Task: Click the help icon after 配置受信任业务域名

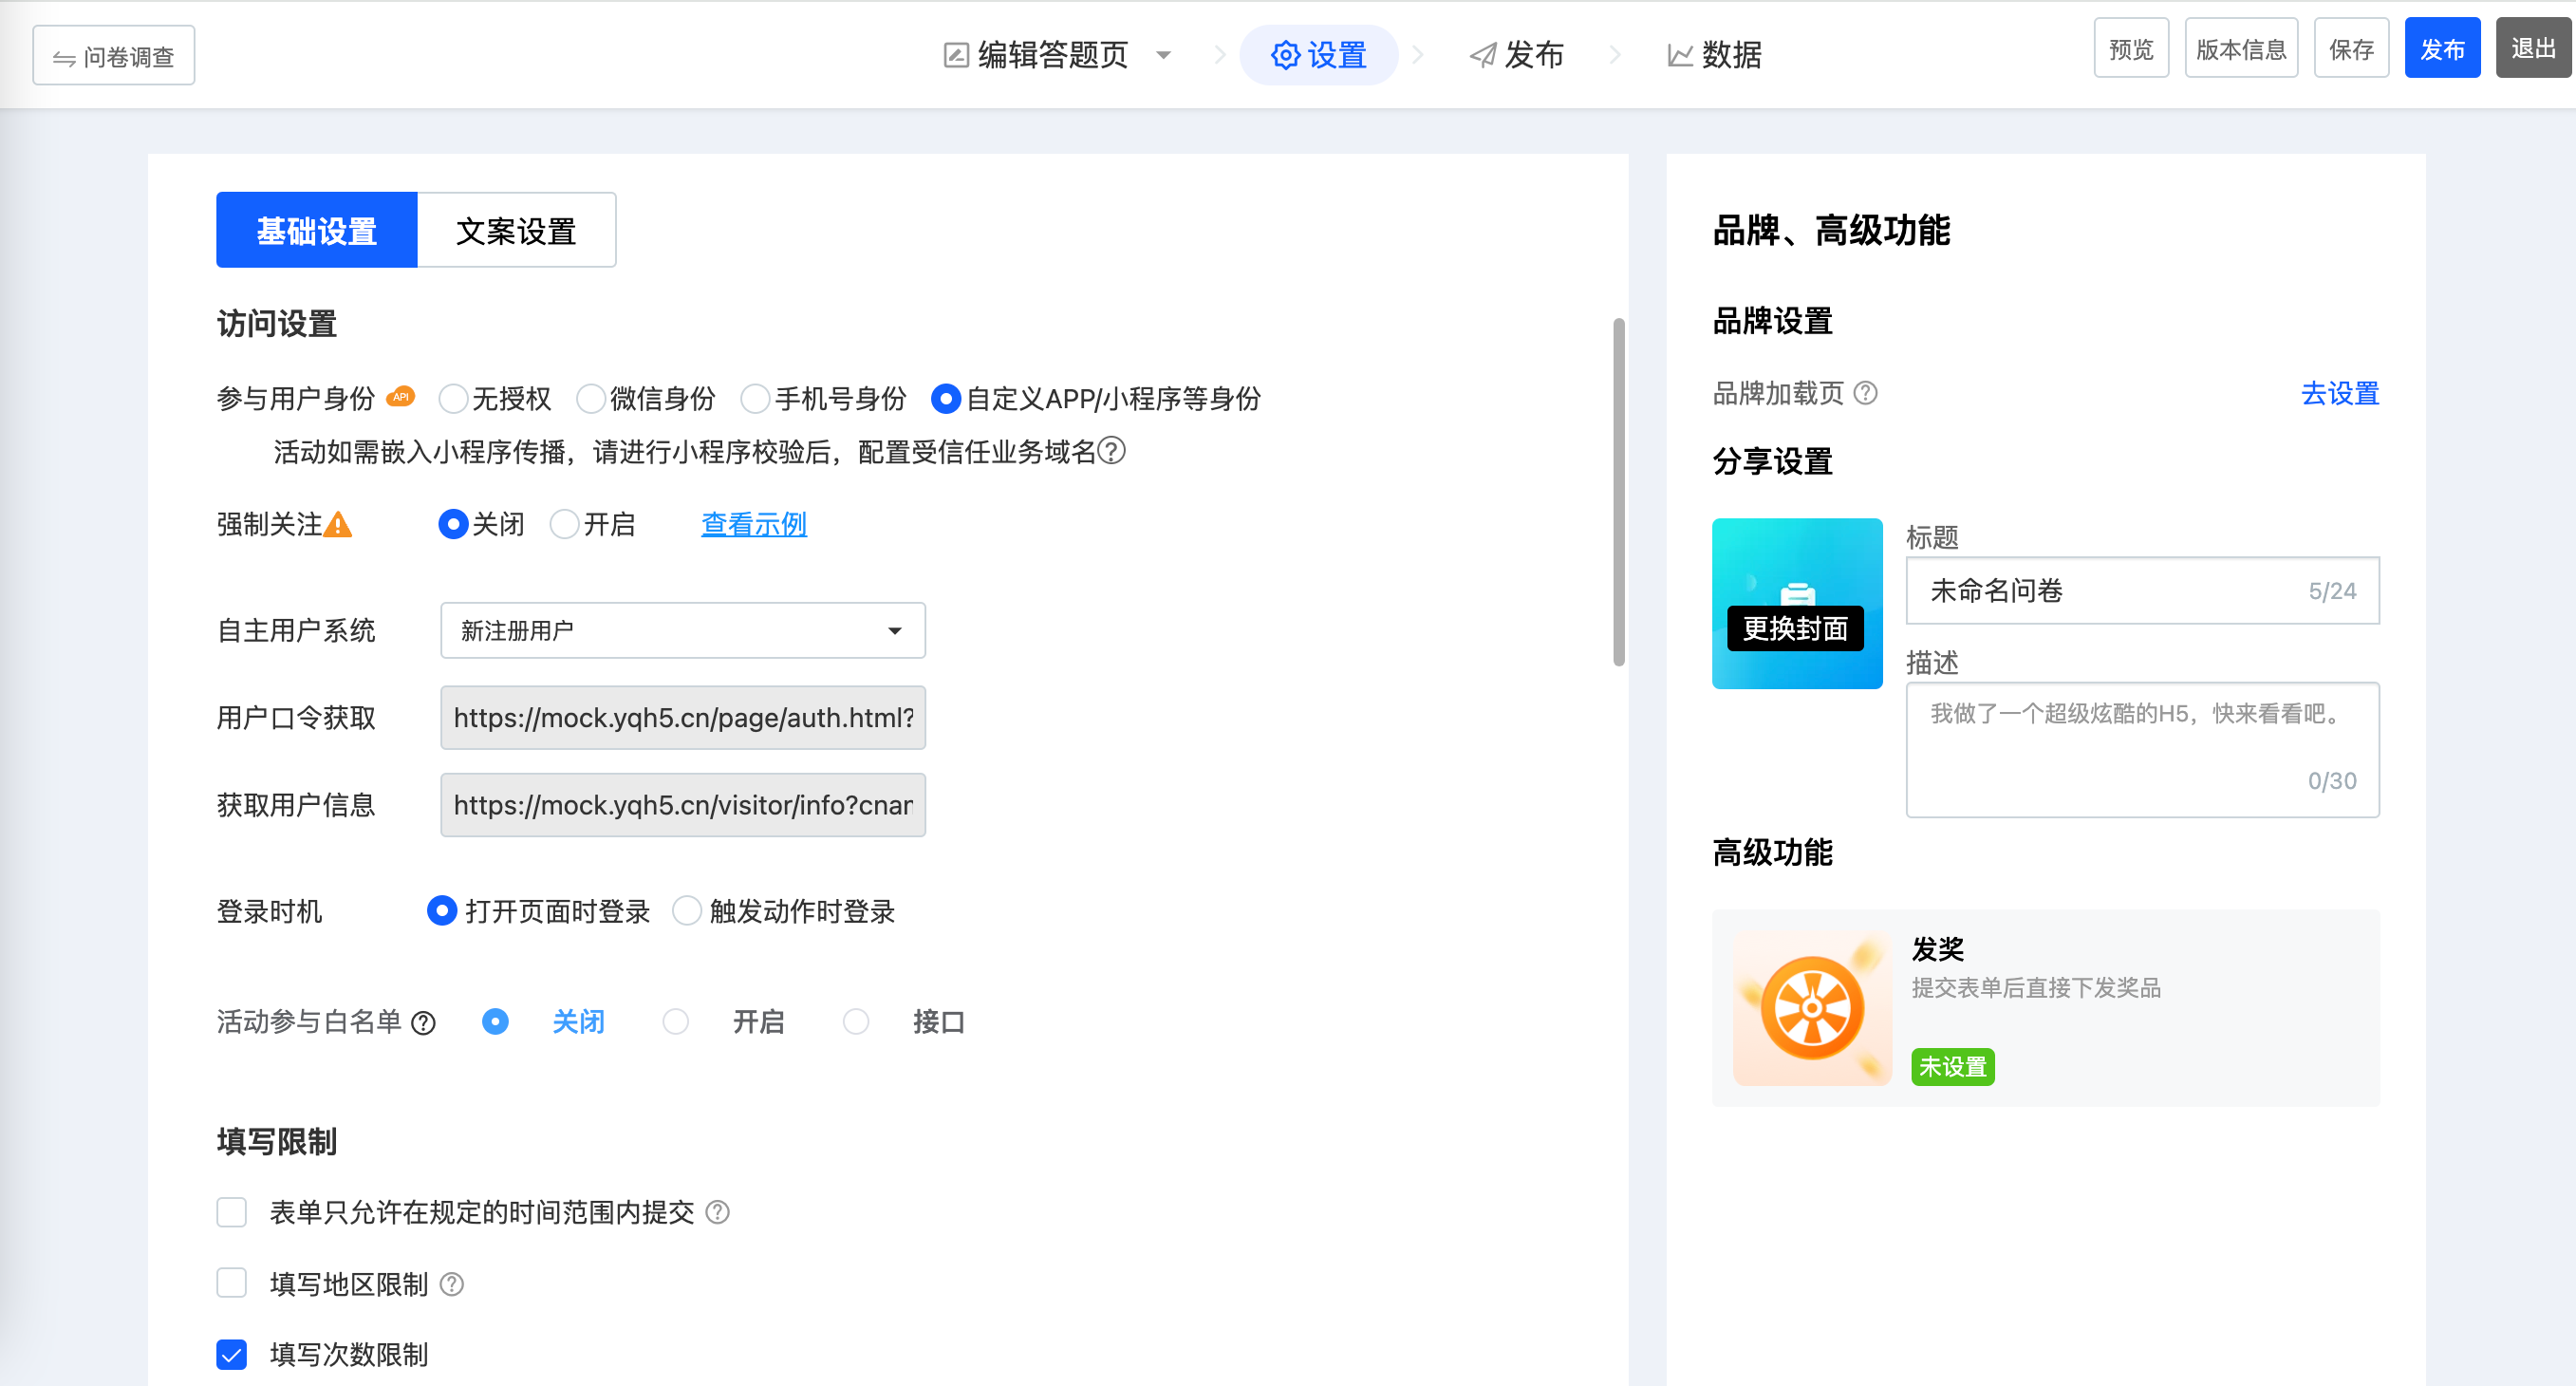Action: click(x=1111, y=451)
